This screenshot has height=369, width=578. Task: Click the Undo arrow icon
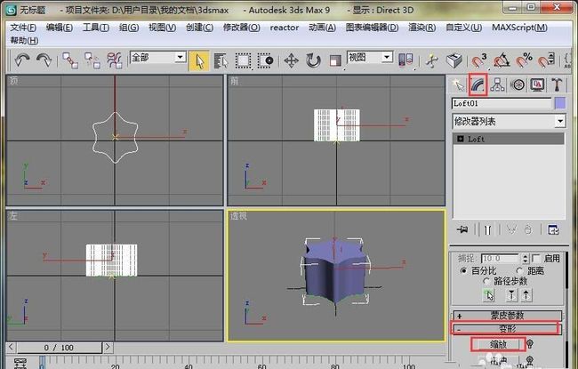pyautogui.click(x=21, y=60)
